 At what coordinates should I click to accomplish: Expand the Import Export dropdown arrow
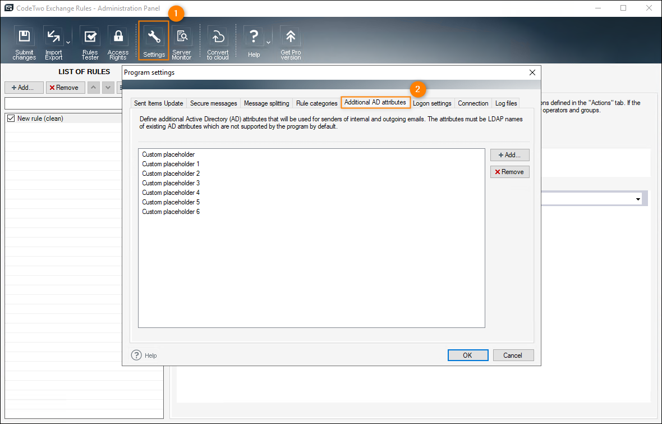[68, 43]
